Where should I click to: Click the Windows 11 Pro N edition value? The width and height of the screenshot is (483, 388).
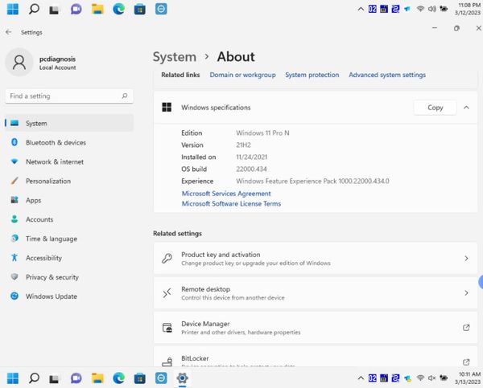tap(262, 133)
